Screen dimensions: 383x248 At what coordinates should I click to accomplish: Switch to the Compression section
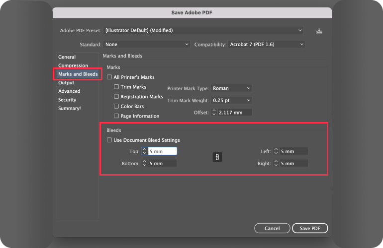[73, 65]
